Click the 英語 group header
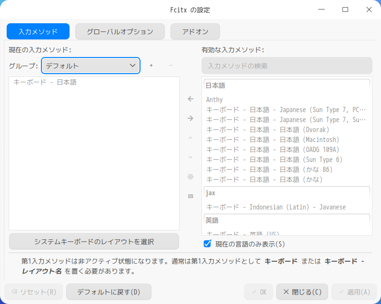381x304 pixels. (287, 220)
